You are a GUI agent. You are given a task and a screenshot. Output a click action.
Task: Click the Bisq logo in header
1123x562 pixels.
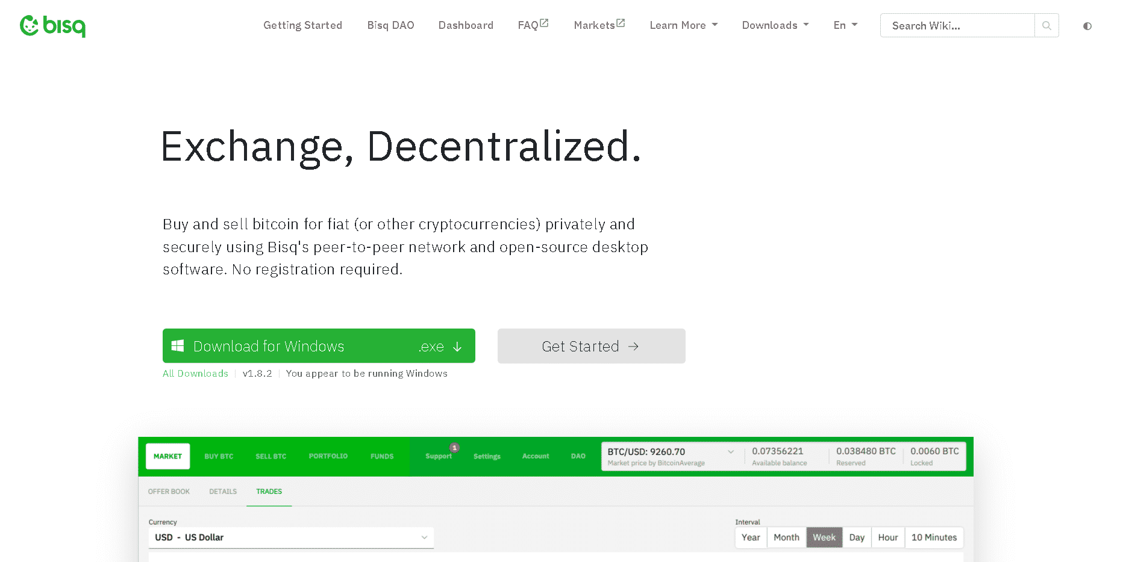pyautogui.click(x=53, y=25)
